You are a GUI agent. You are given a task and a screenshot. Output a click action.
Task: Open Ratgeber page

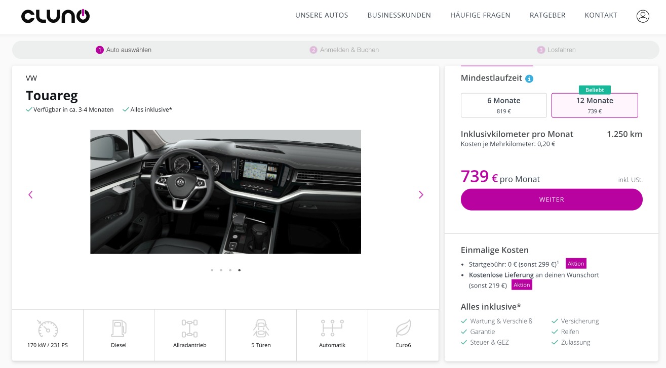[x=547, y=15]
